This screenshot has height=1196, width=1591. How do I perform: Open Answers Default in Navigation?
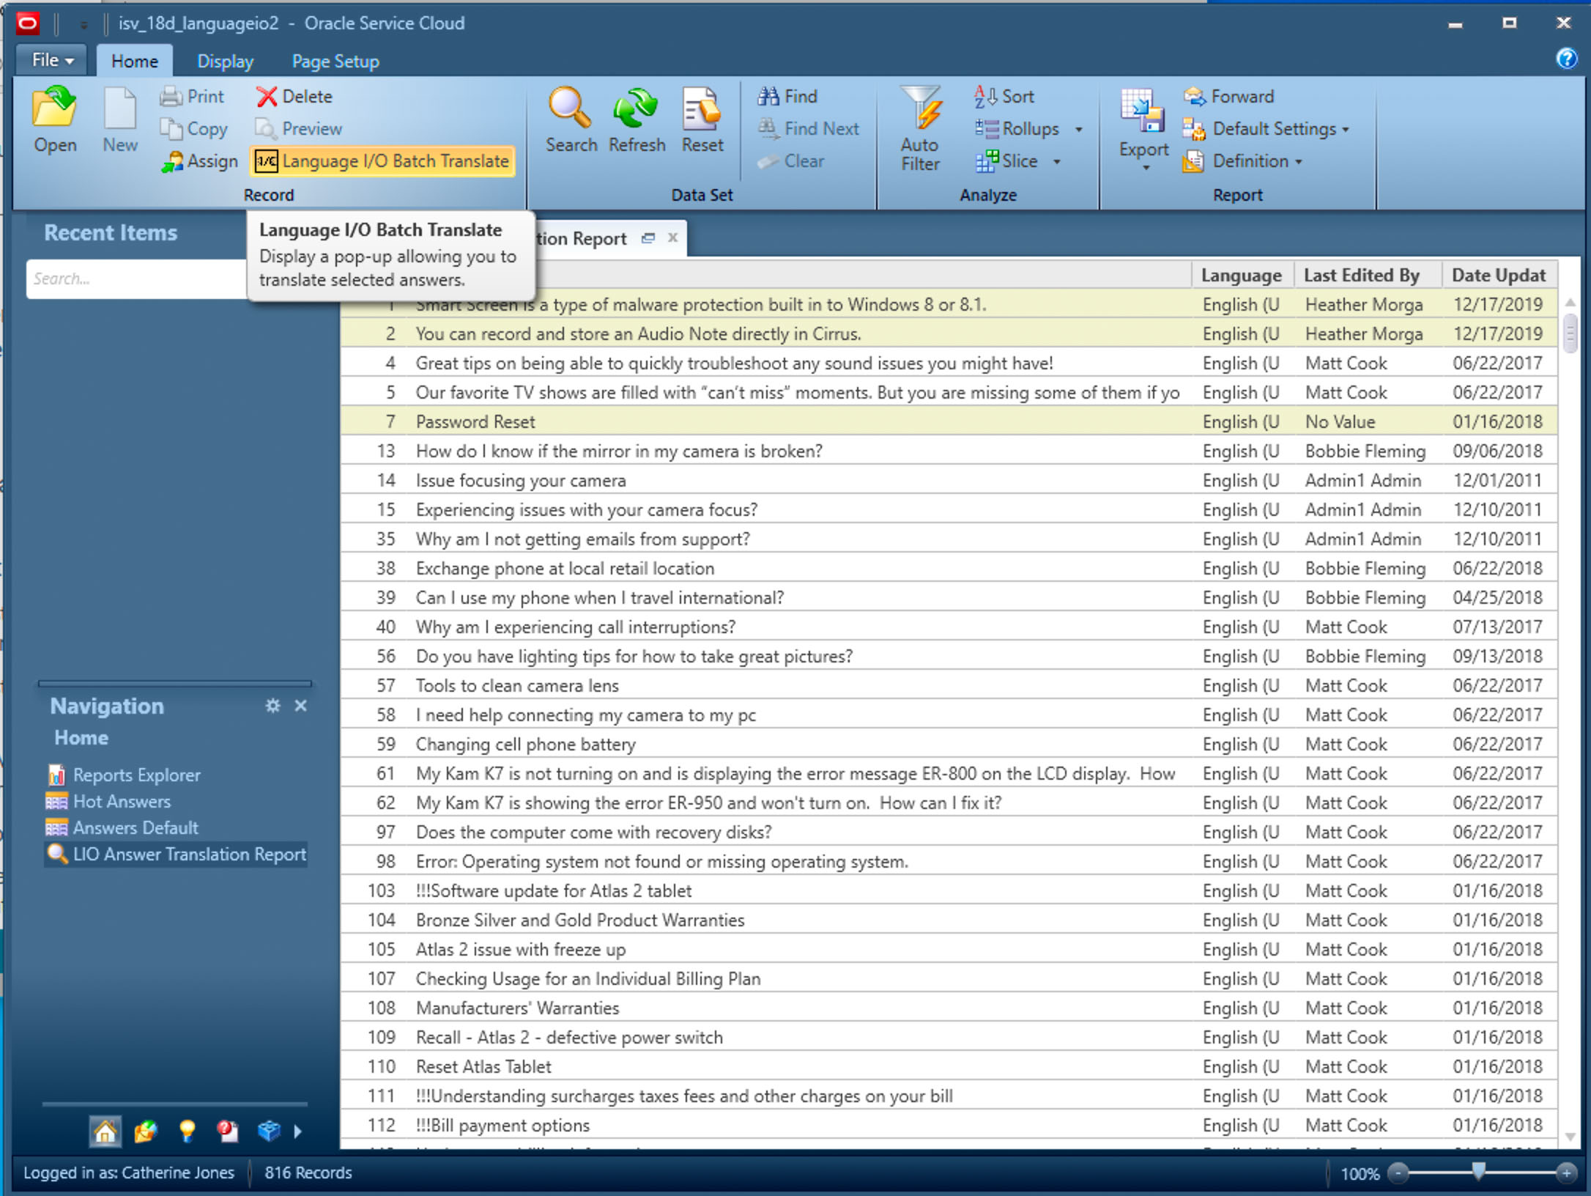136,827
